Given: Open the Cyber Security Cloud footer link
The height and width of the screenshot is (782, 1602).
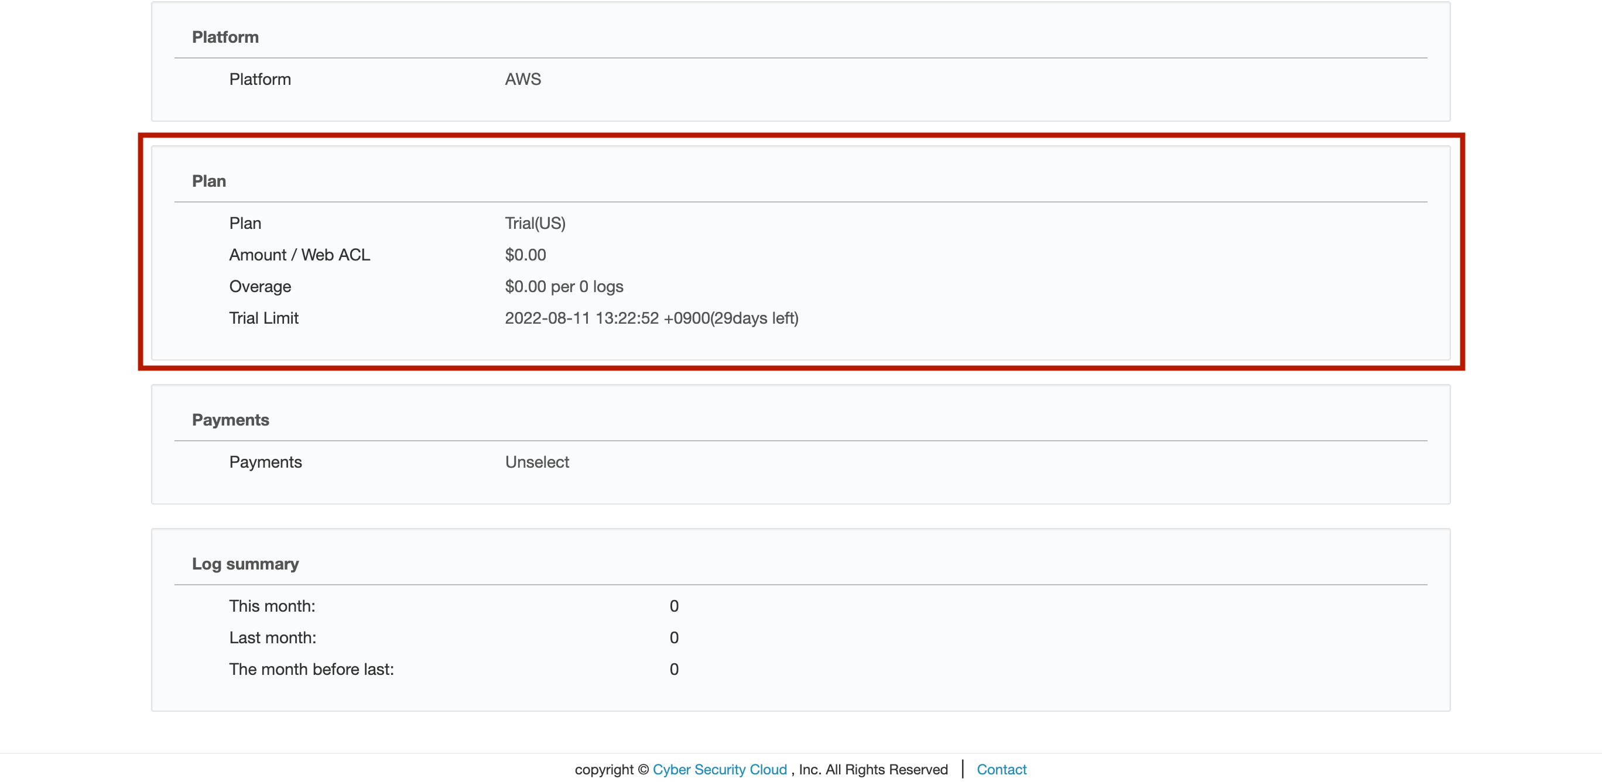Looking at the screenshot, I should coord(720,769).
